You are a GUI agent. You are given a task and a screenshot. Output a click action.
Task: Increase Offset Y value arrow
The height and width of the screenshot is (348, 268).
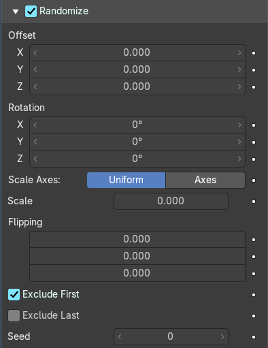click(239, 69)
